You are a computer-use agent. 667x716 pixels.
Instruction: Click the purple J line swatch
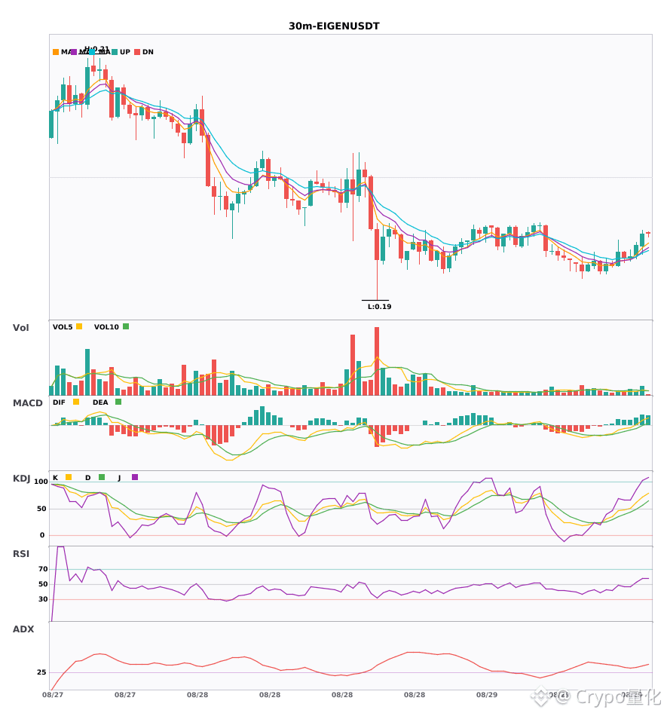(135, 477)
